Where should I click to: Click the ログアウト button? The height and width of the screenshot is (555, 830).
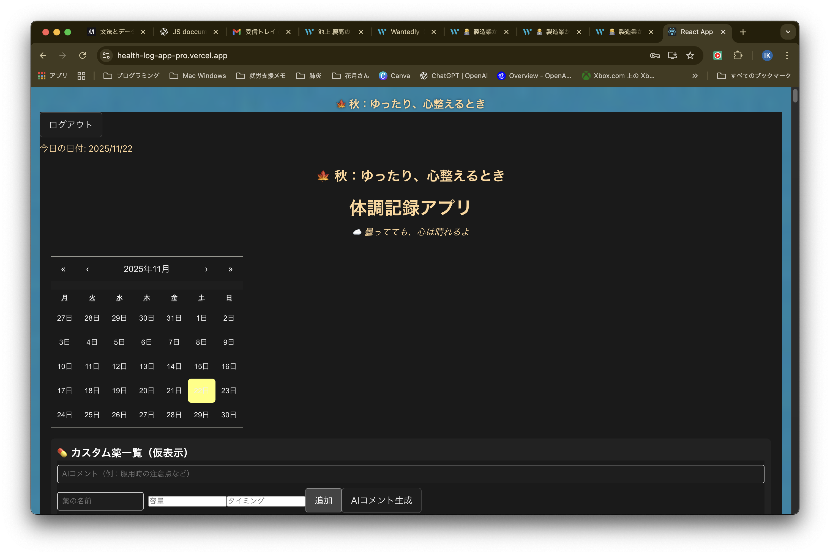click(70, 124)
